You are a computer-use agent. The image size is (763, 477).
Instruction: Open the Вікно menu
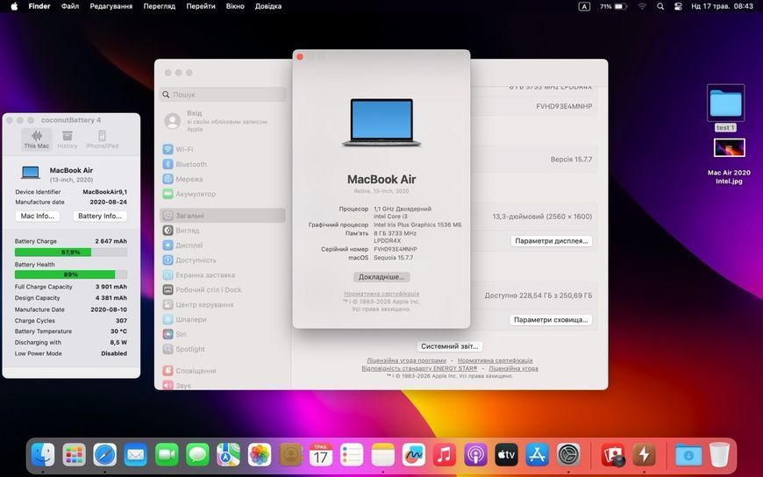pyautogui.click(x=235, y=6)
